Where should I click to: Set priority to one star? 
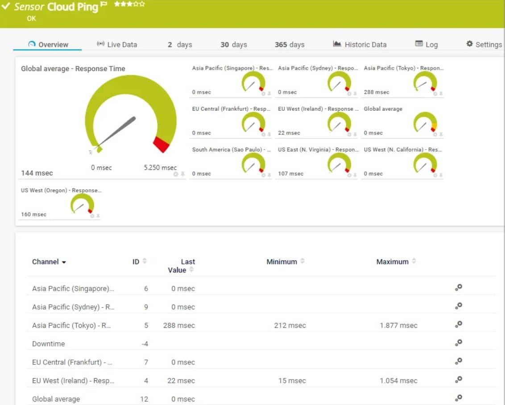(x=117, y=4)
